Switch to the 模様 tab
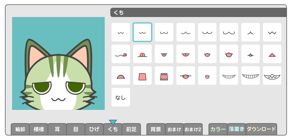This screenshot has width=291, height=138. [39, 129]
